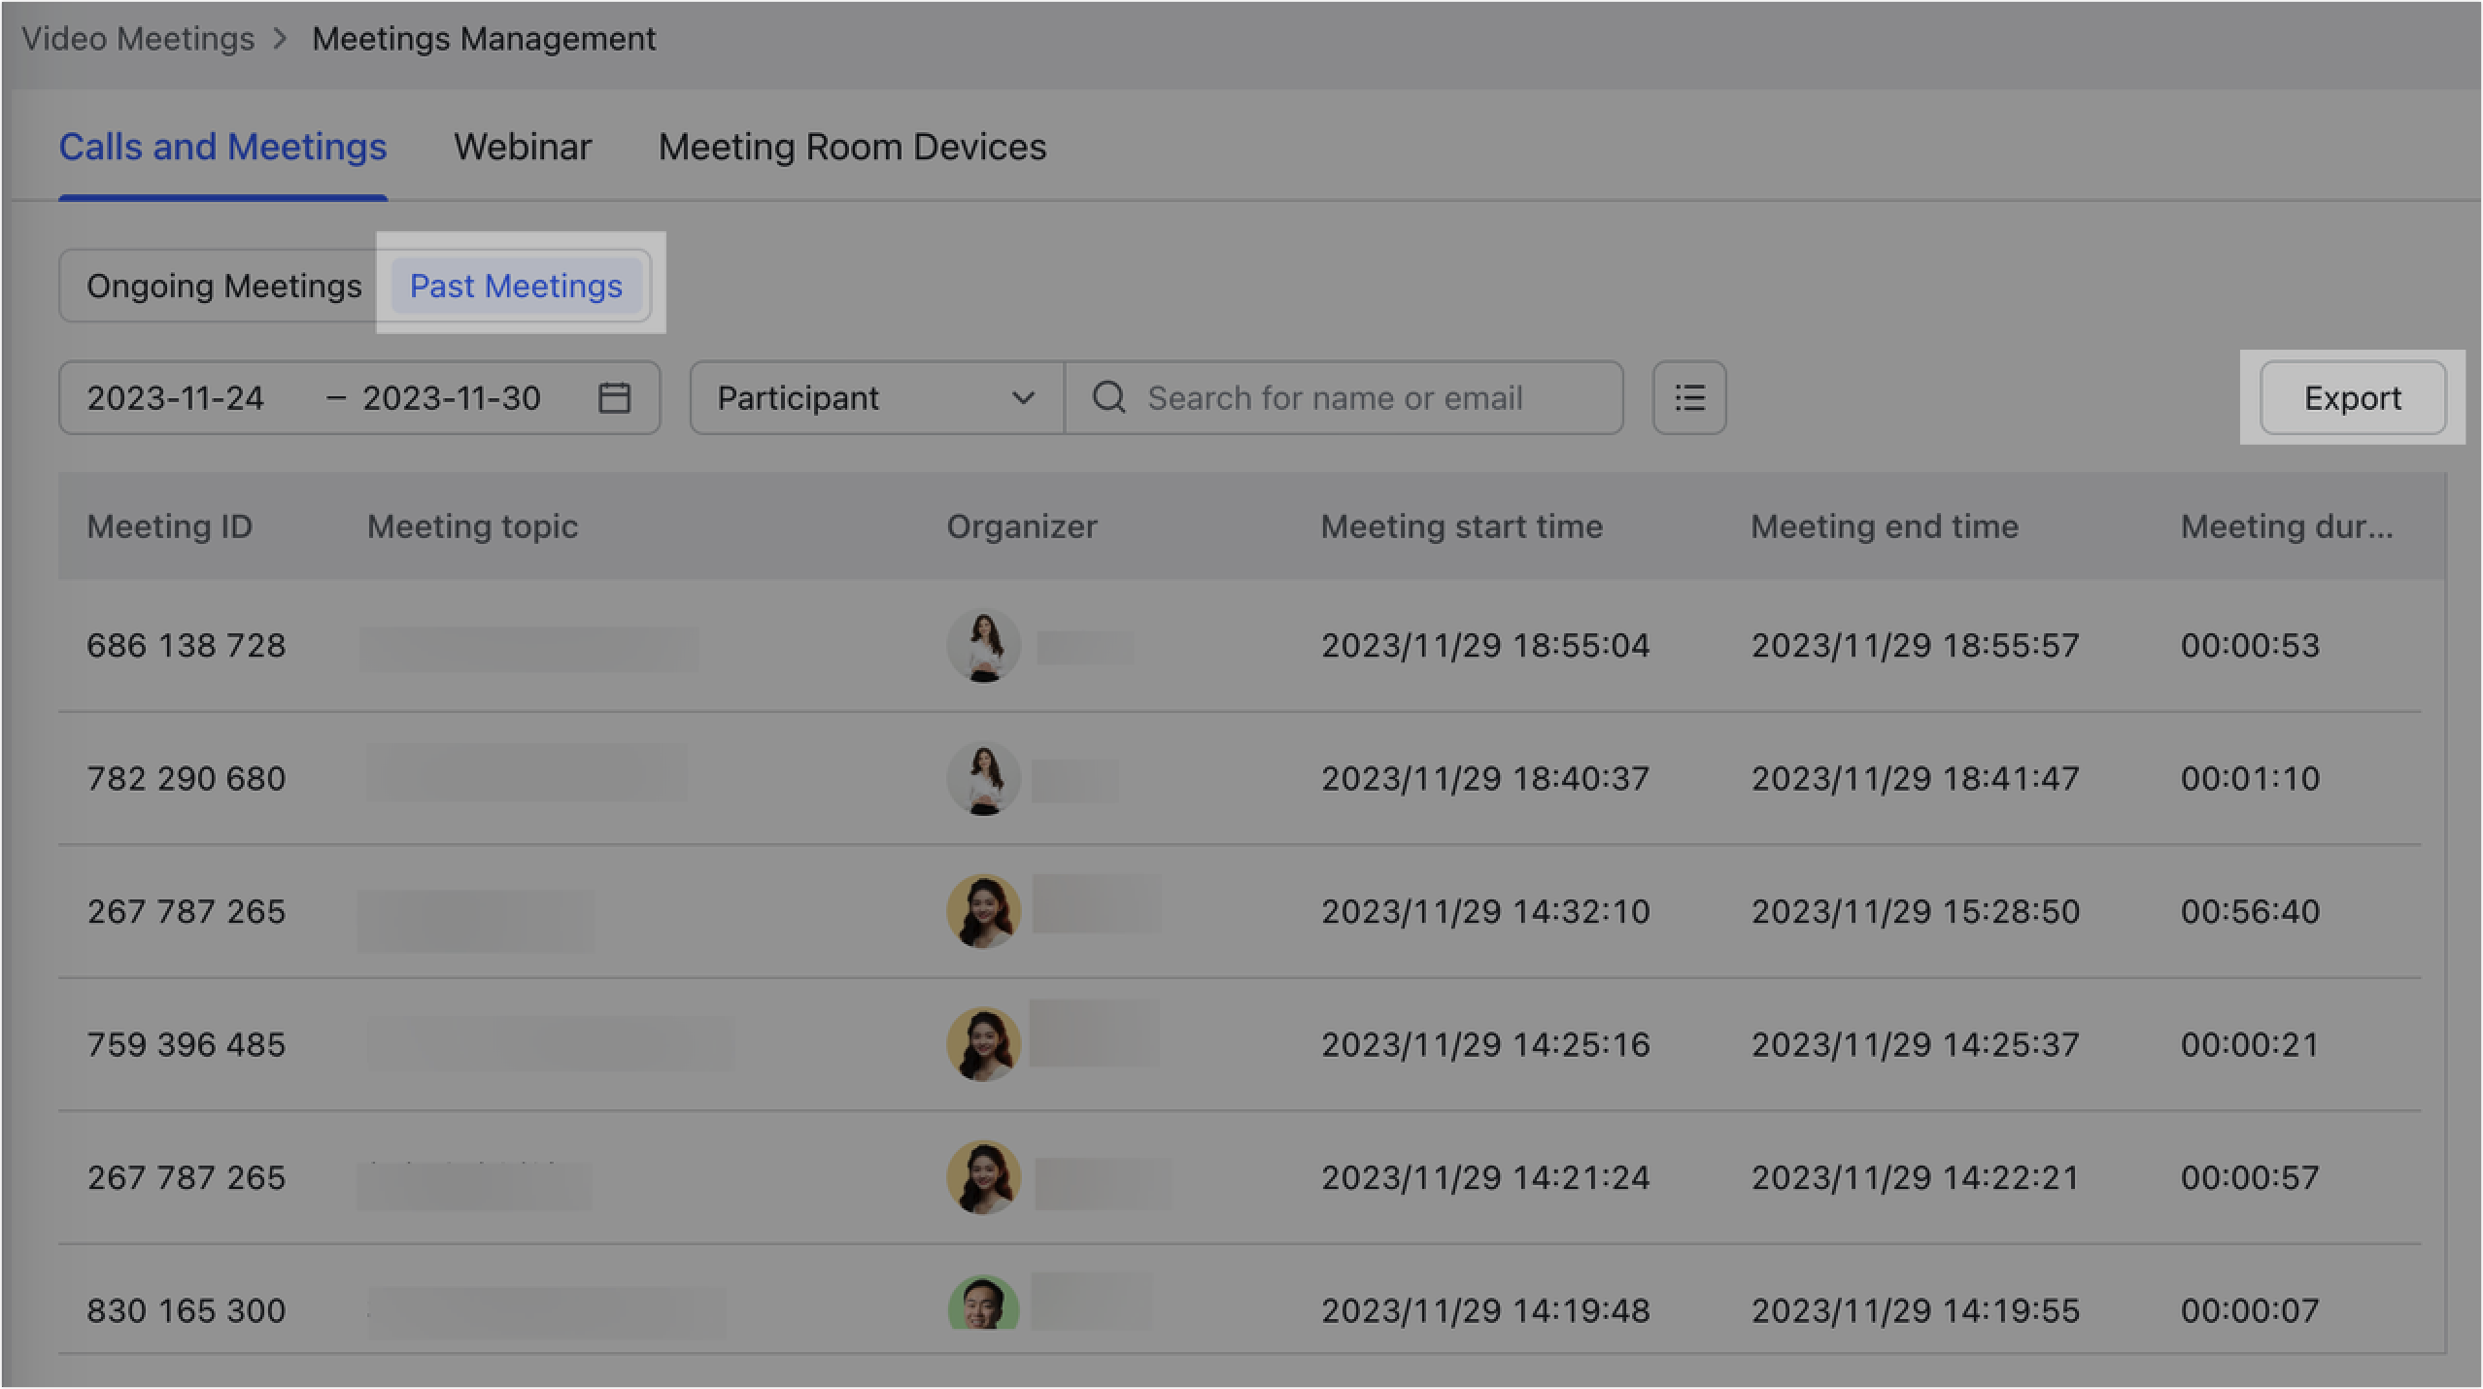
Task: Click the Meeting ID column header
Action: [x=169, y=526]
